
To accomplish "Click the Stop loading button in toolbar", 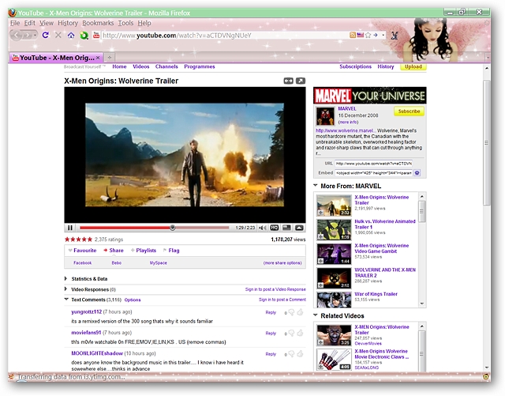I will (x=58, y=35).
